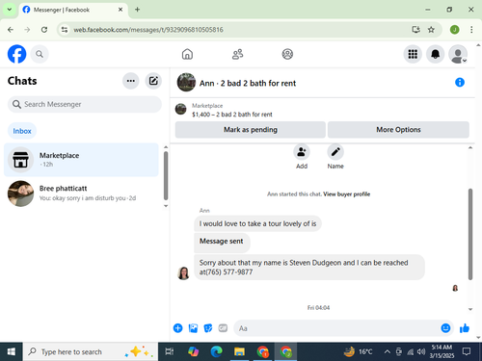
Task: Select the Inbox tab
Action: 22,131
